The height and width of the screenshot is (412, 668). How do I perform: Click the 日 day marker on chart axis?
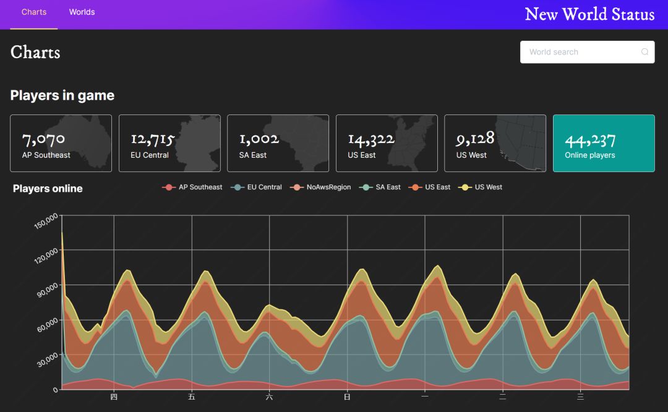pos(347,397)
